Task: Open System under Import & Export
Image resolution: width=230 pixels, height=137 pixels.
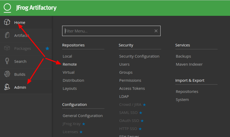Action: click(x=182, y=100)
